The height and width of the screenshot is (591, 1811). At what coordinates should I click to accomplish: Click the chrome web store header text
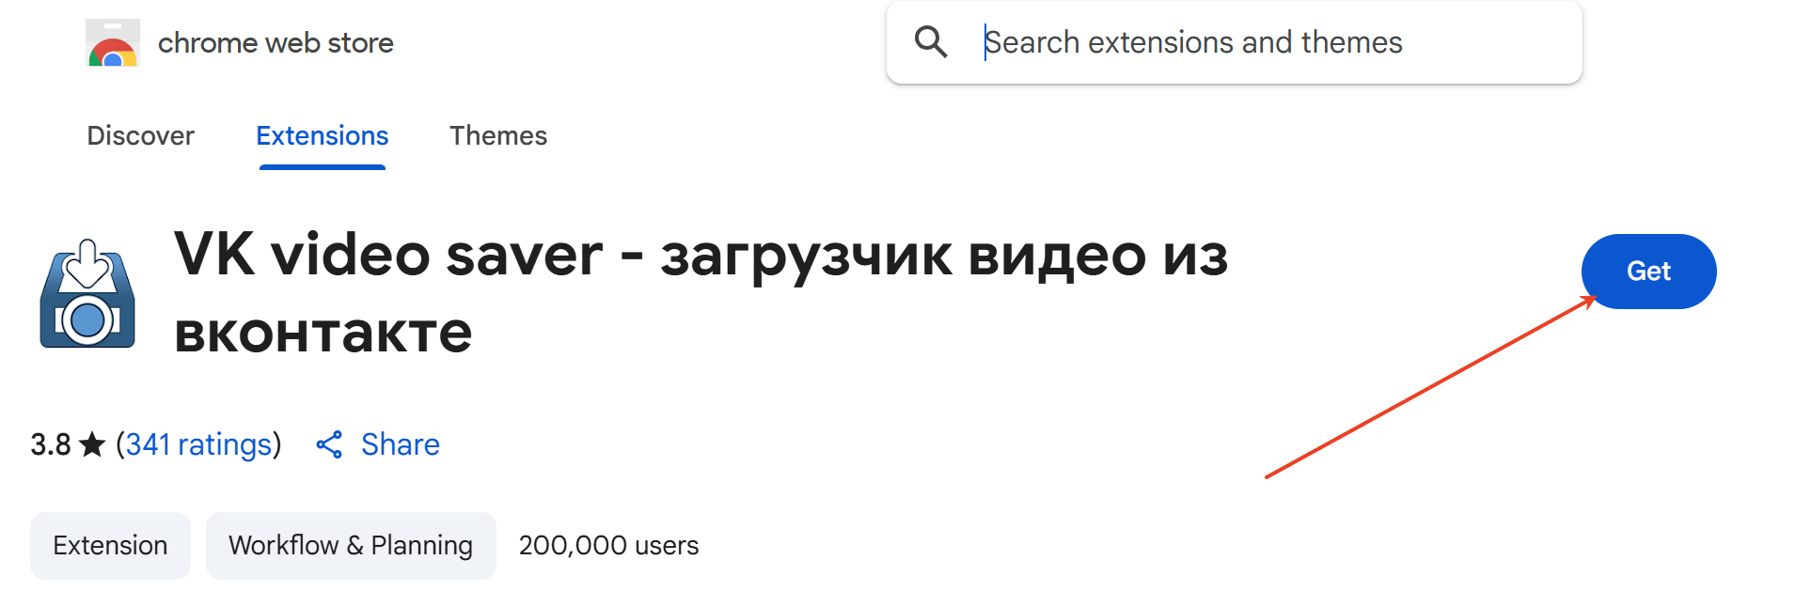pos(276,42)
